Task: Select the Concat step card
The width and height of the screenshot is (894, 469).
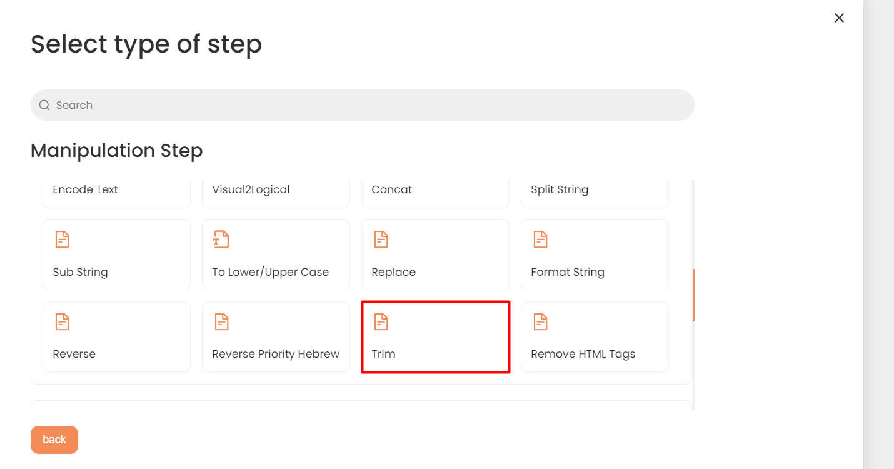Action: click(x=435, y=194)
